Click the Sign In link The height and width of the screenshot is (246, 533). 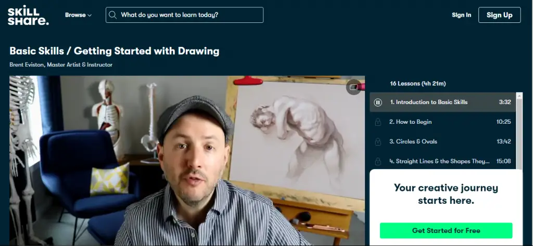coord(461,15)
